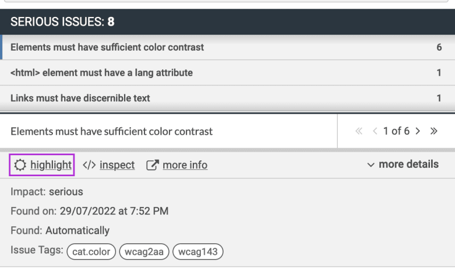Collapse the SERIOUS ISSUES header
Viewport: 455px width, 270px height.
click(x=227, y=22)
